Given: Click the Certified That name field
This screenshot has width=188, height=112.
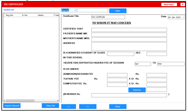Looking at the screenshot, I should pos(129,30).
